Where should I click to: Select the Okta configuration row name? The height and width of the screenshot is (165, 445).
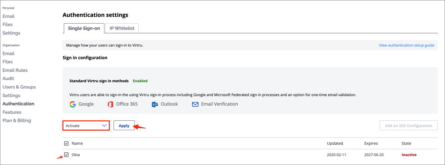pos(76,155)
